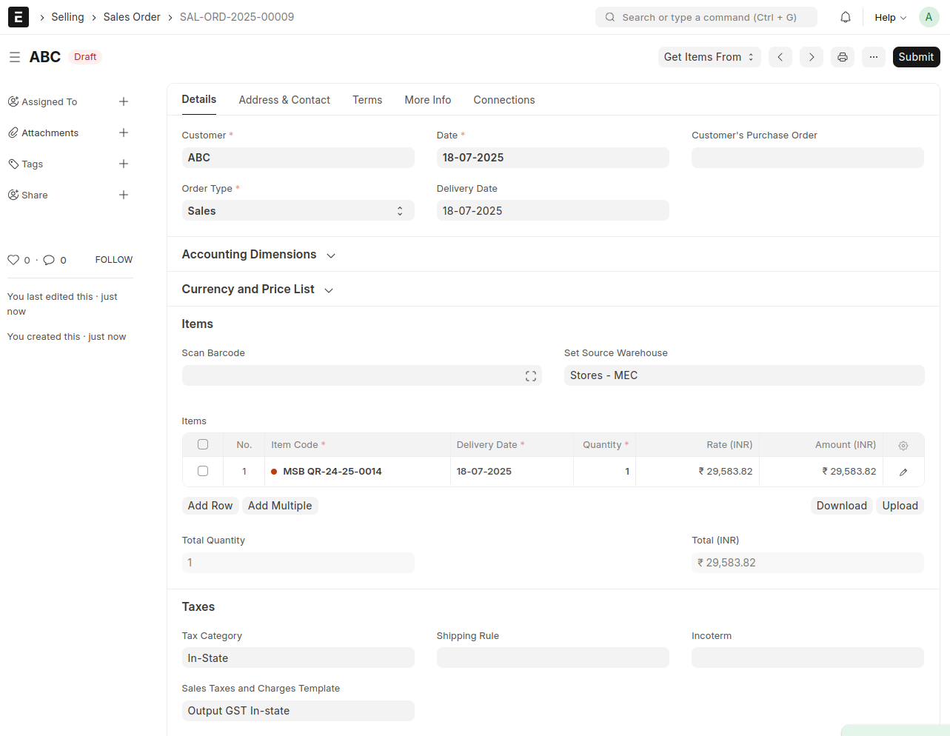Open the print icon button
The width and height of the screenshot is (950, 736).
pos(843,57)
